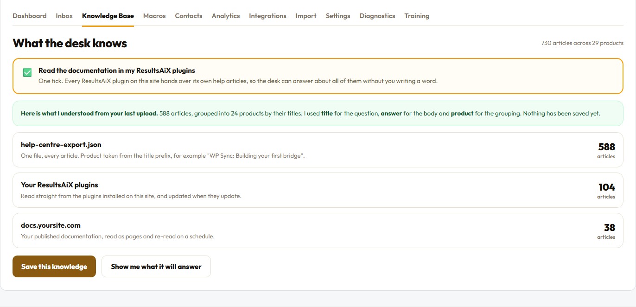This screenshot has height=307, width=636.
Task: Select the Your ResultsAiX plugins source title
Action: pos(59,185)
